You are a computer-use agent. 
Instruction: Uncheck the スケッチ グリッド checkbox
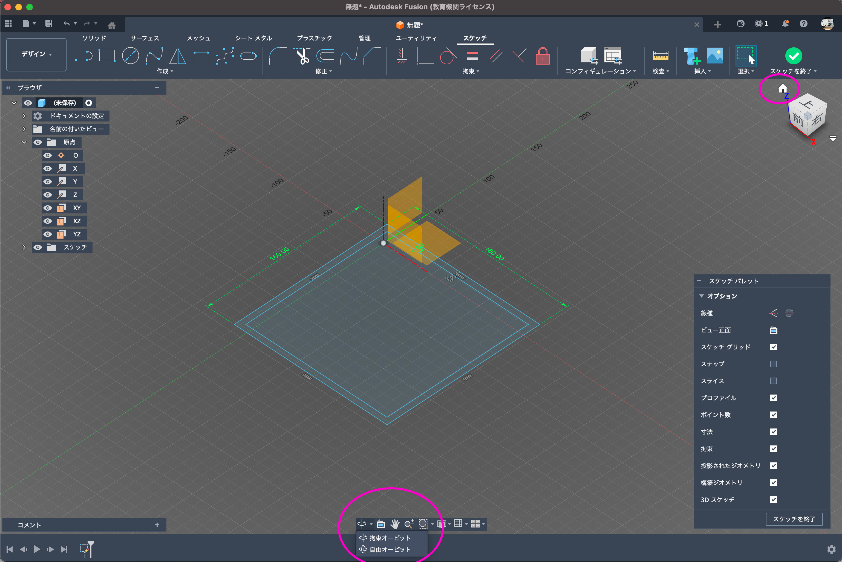(x=773, y=347)
